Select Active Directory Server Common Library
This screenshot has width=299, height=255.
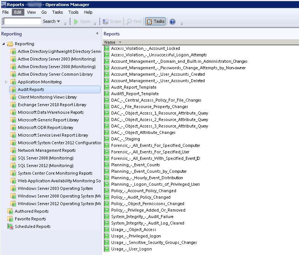click(x=55, y=74)
